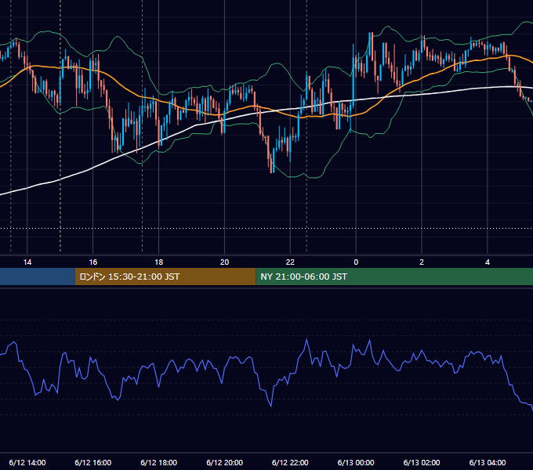Image resolution: width=533 pixels, height=470 pixels.
Task: Click the hour label 18 on time axis
Action: point(159,262)
